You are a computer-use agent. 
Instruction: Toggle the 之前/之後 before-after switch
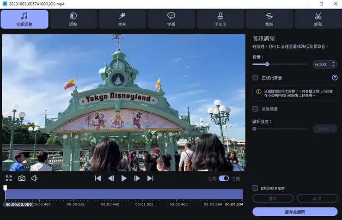pos(224,178)
